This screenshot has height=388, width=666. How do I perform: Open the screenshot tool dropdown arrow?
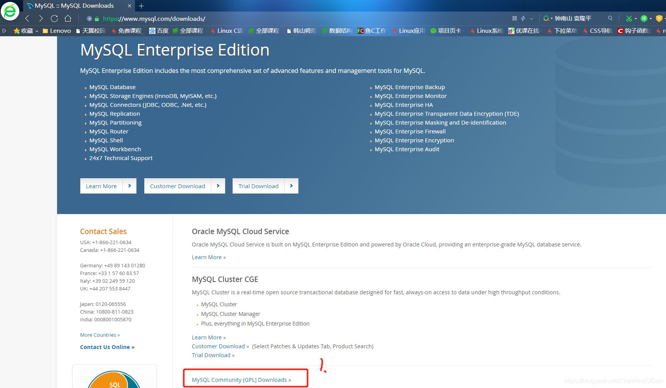click(x=636, y=19)
